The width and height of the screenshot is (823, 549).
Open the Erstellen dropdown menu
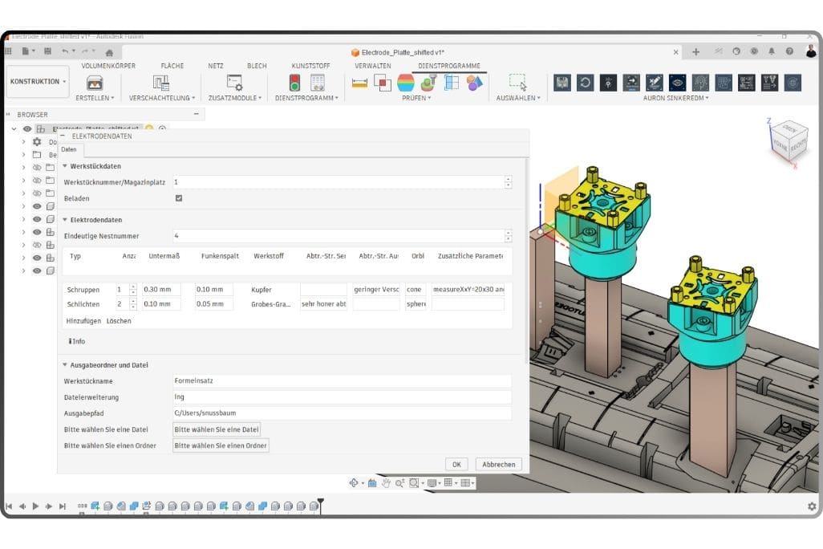click(95, 98)
